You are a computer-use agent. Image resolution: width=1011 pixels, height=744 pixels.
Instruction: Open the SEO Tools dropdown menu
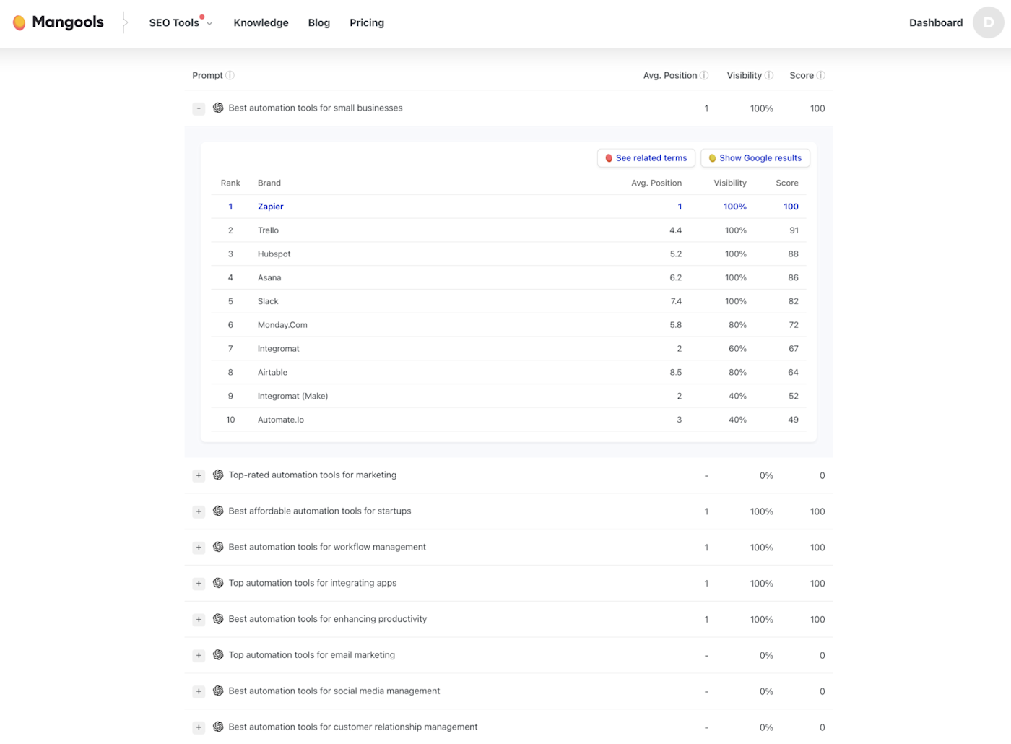(181, 22)
